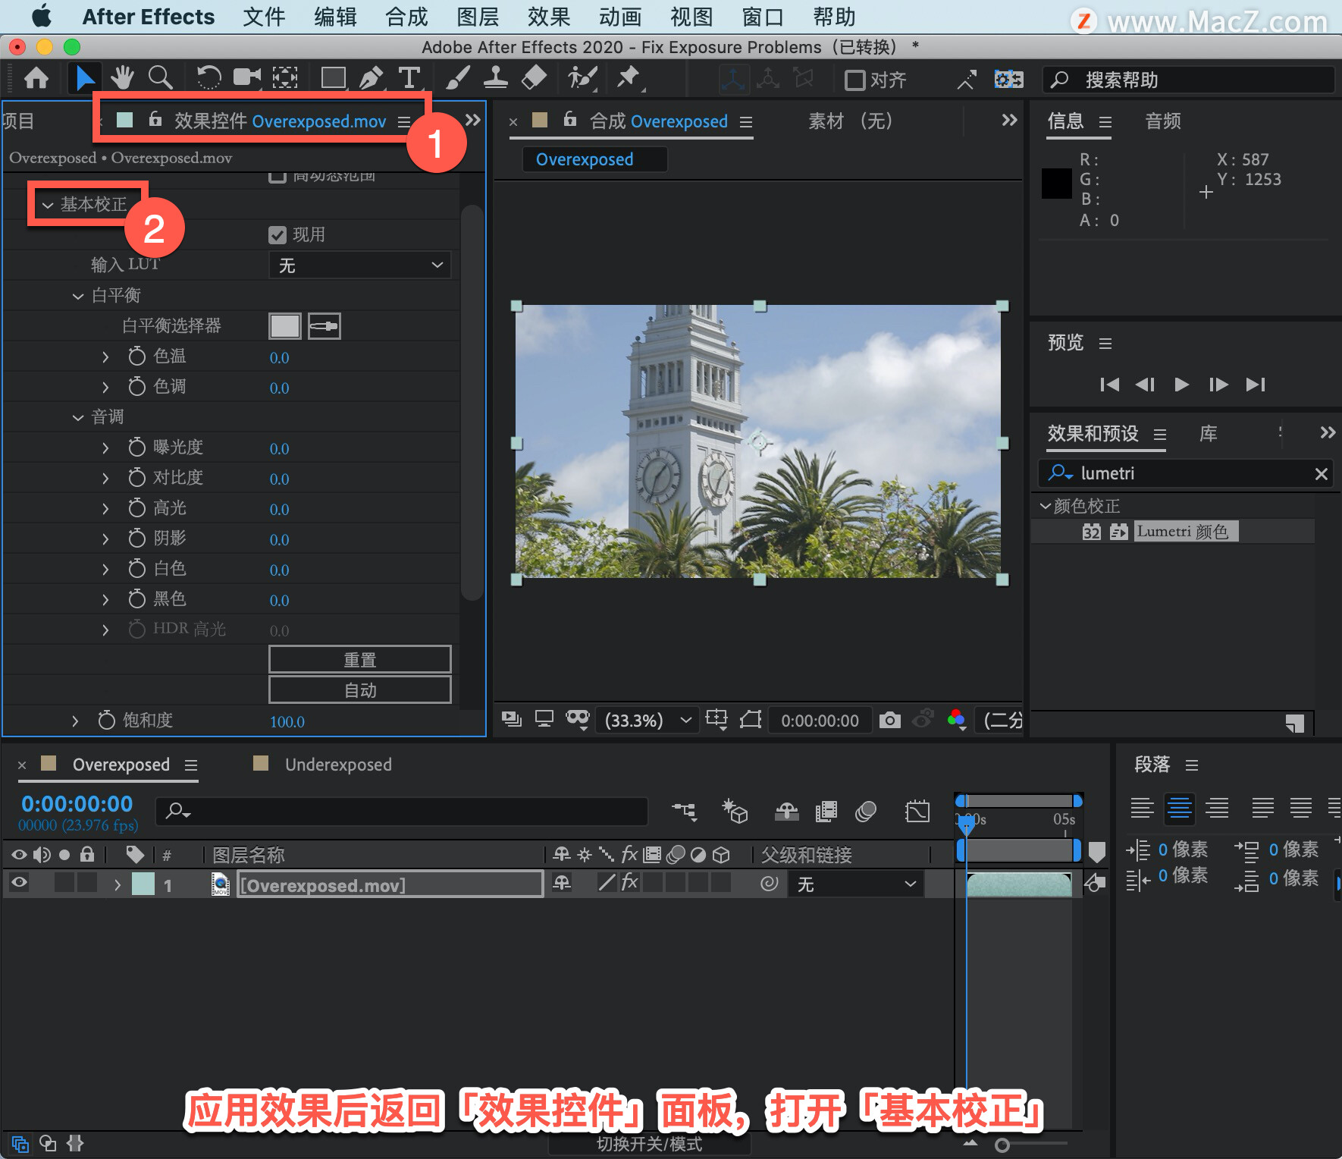
Task: Expand the 高光 property
Action: click(105, 508)
